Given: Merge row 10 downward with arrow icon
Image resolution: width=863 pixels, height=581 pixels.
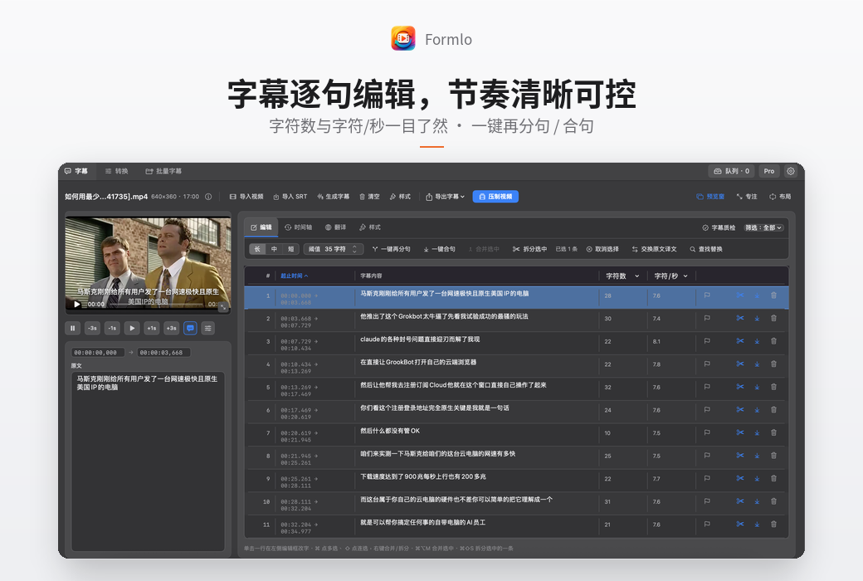Looking at the screenshot, I should click(x=757, y=501).
